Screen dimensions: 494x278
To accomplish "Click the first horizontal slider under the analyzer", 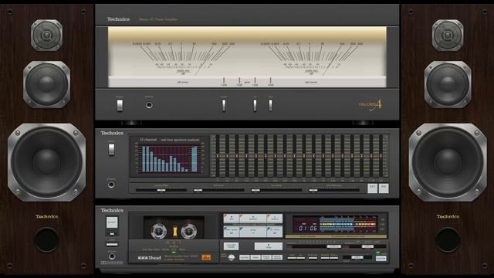I will pyautogui.click(x=161, y=190).
